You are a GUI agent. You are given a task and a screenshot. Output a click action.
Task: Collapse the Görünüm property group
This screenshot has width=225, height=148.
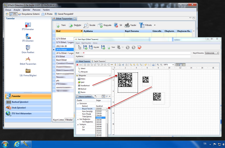78,103
